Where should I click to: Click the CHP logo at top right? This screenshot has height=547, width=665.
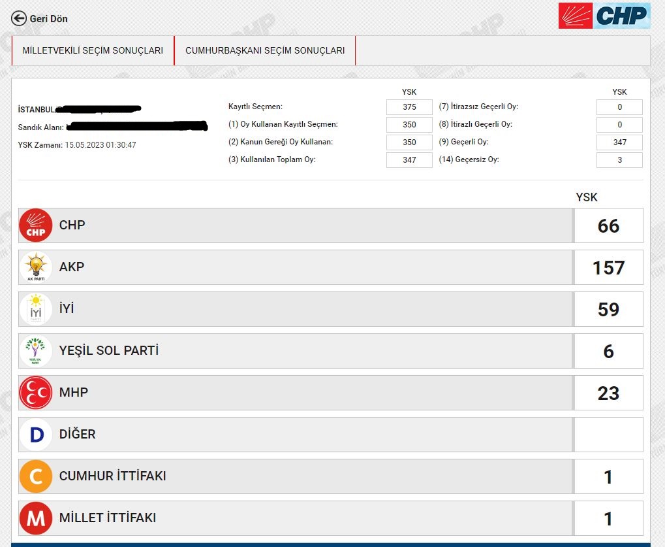(x=604, y=16)
